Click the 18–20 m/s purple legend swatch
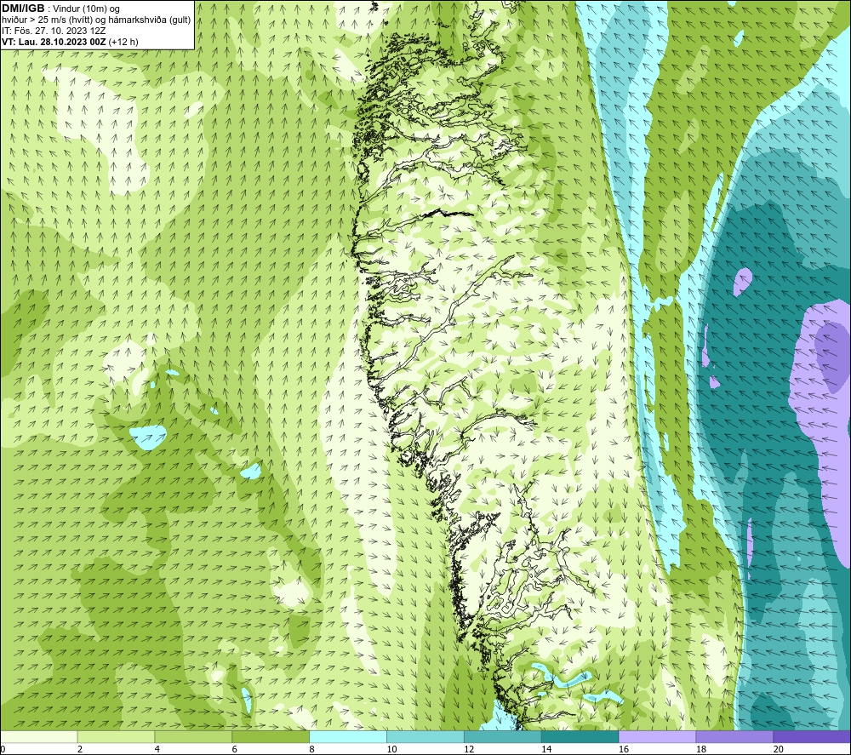The width and height of the screenshot is (851, 755). pyautogui.click(x=735, y=736)
